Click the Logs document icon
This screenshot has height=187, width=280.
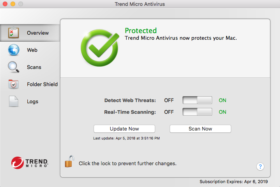pyautogui.click(x=14, y=101)
